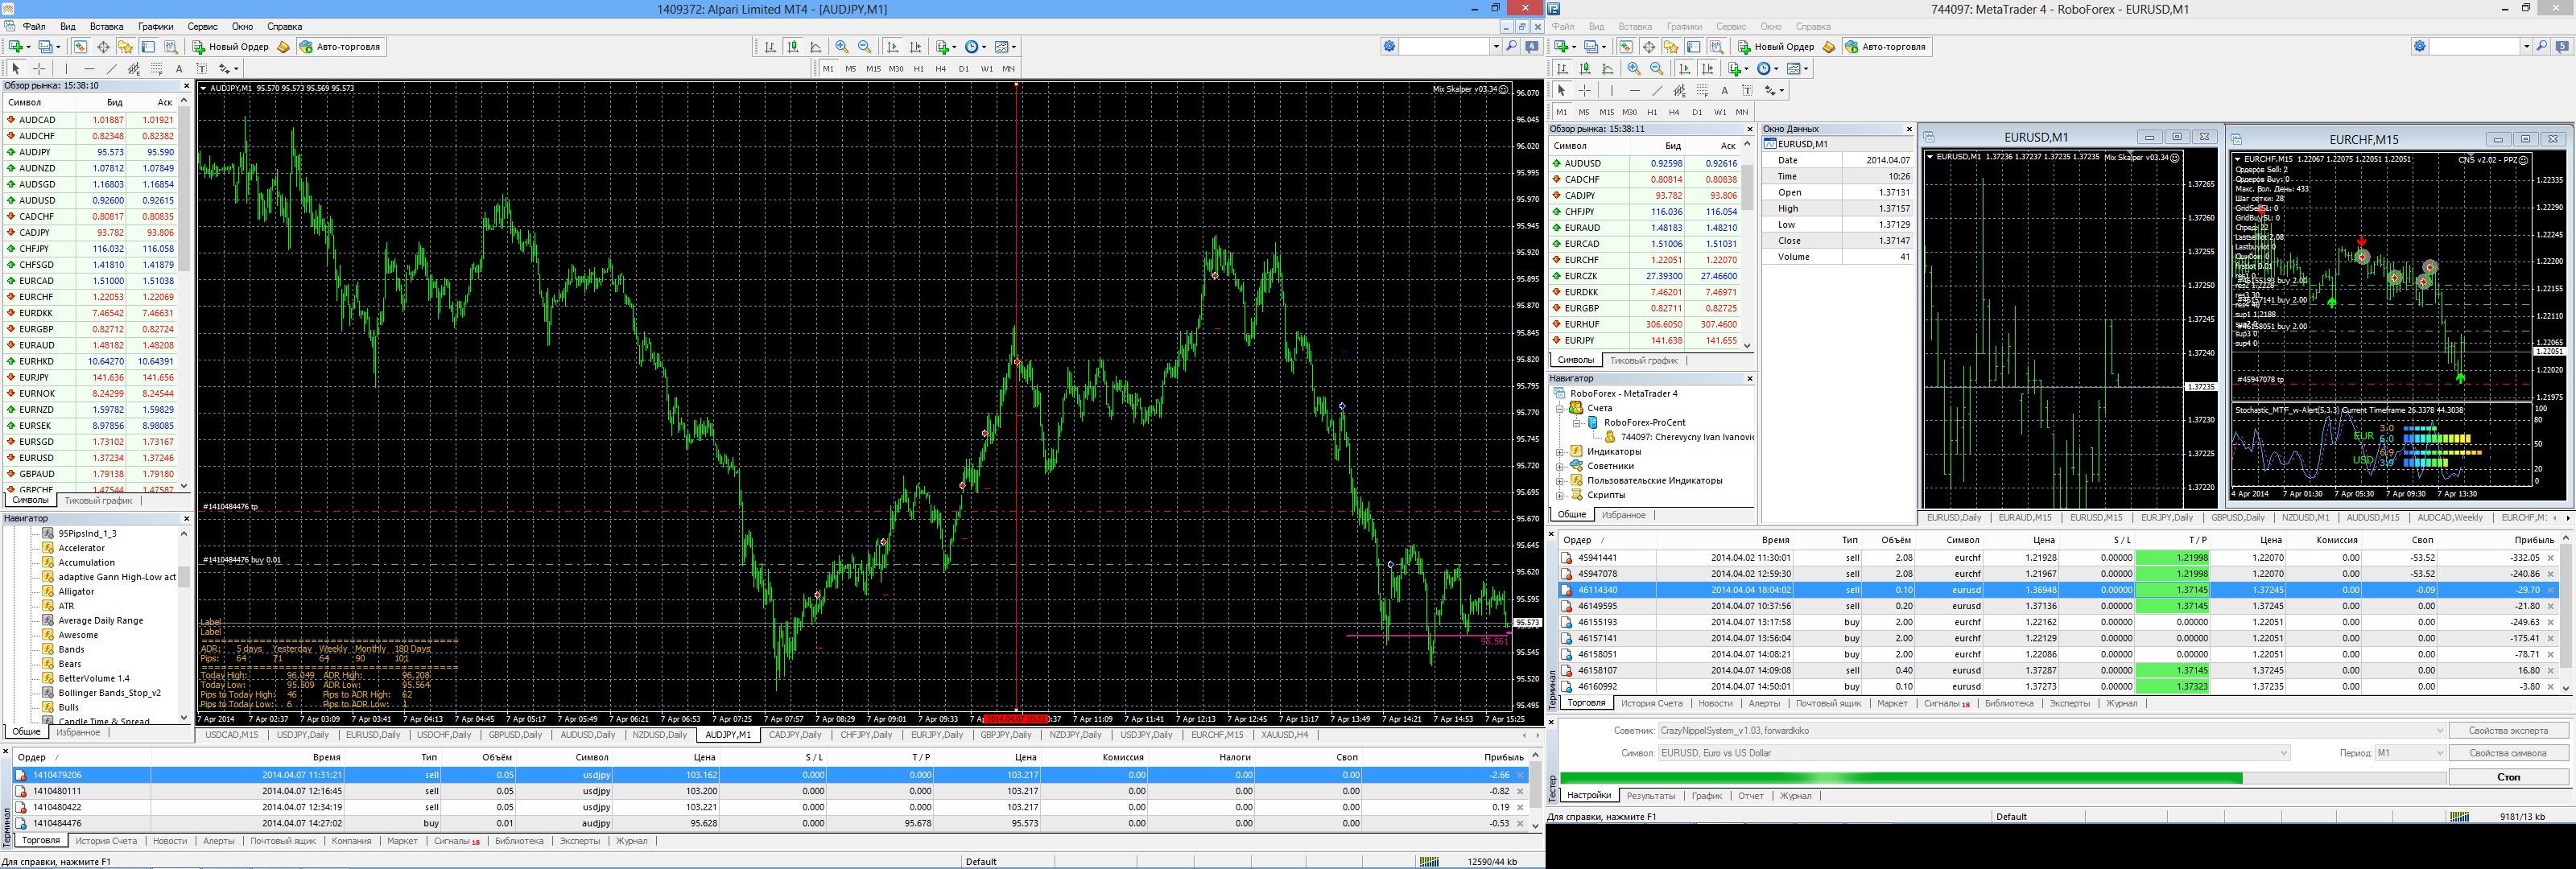Click MetaEditor yellow book icon in Alpari toolbar
The height and width of the screenshot is (869, 2576).
point(283,47)
